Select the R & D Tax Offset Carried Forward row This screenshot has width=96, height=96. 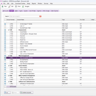click(x=50, y=50)
